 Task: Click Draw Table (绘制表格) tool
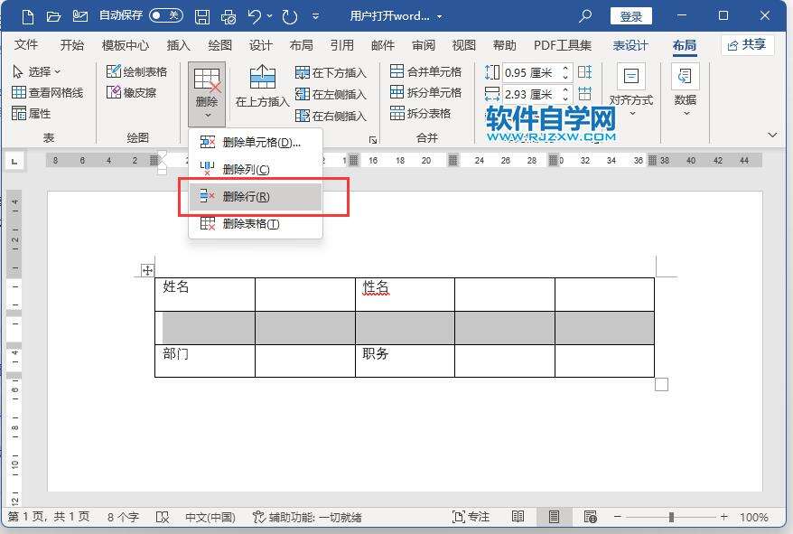[x=136, y=71]
